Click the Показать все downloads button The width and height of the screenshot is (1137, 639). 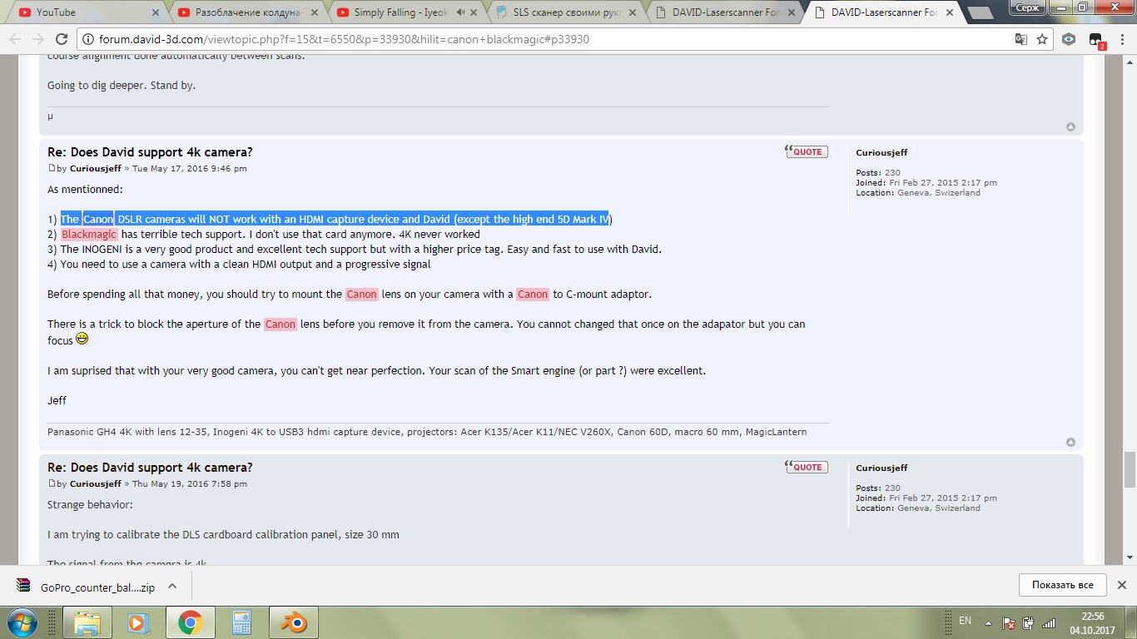click(x=1062, y=585)
